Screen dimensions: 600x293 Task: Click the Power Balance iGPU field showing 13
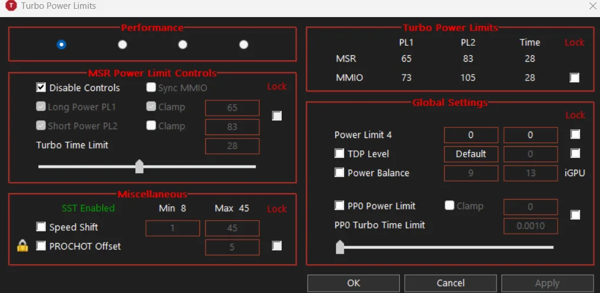[x=531, y=173]
